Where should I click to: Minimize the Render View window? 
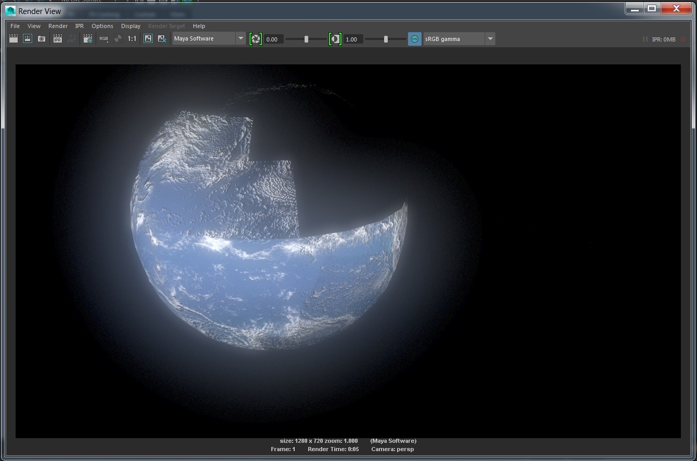[635, 8]
